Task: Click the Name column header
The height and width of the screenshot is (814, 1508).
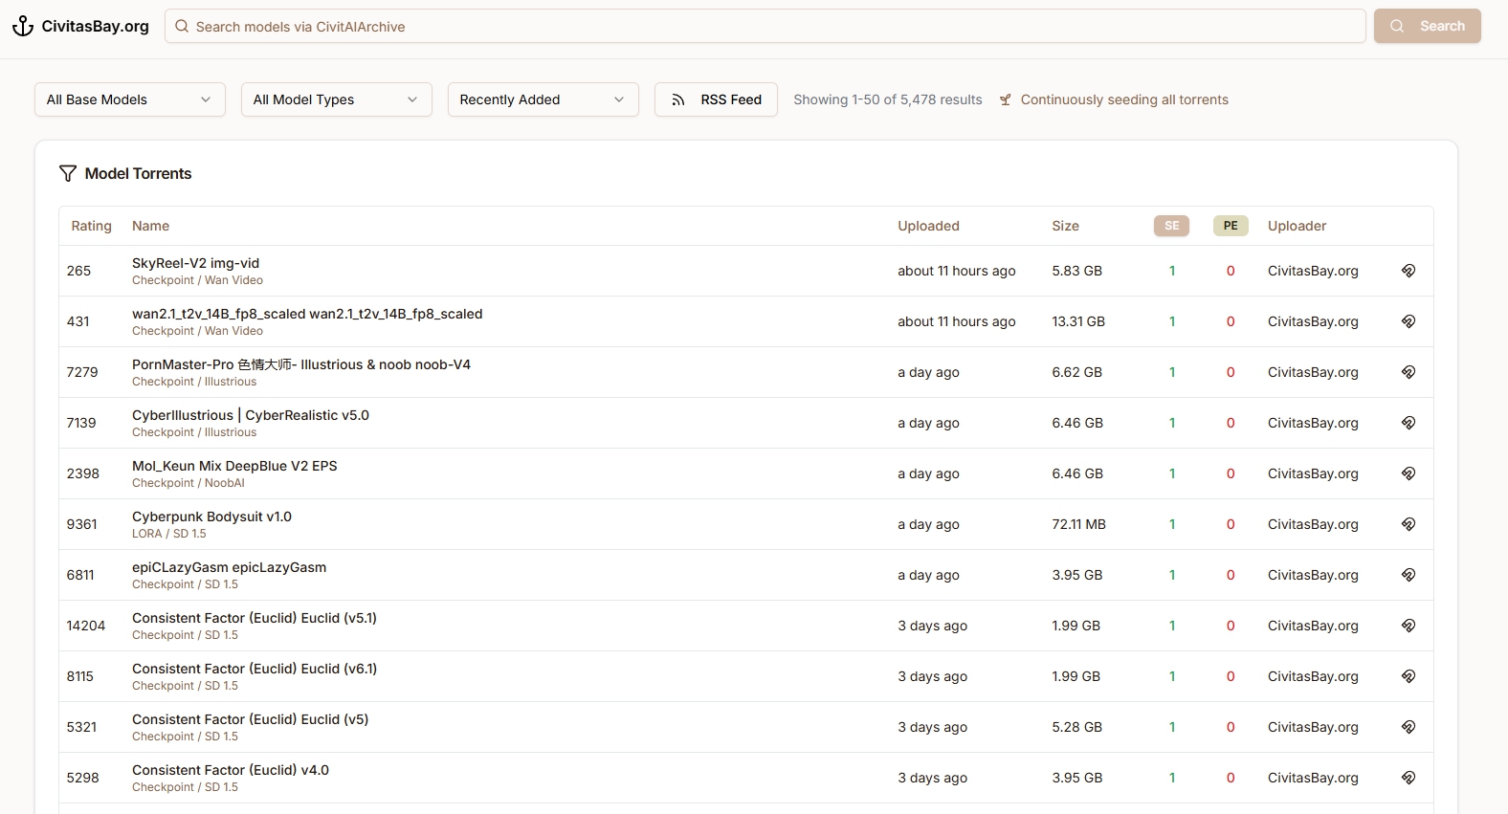Action: click(x=150, y=226)
